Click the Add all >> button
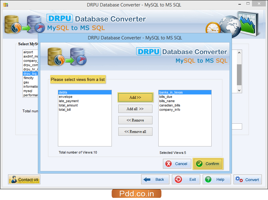 tap(135, 109)
